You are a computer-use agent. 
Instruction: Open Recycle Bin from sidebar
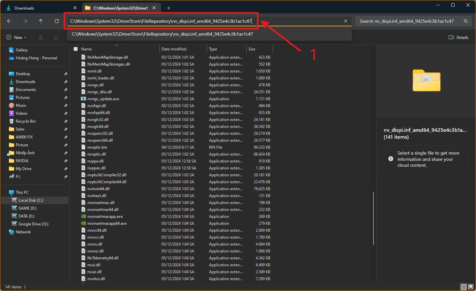[25, 121]
